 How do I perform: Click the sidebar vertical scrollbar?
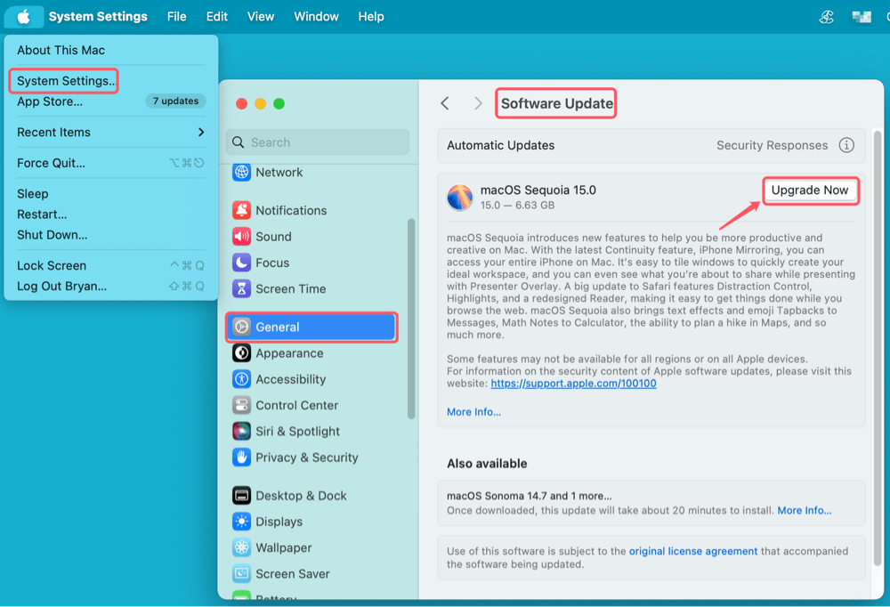pyautogui.click(x=410, y=319)
